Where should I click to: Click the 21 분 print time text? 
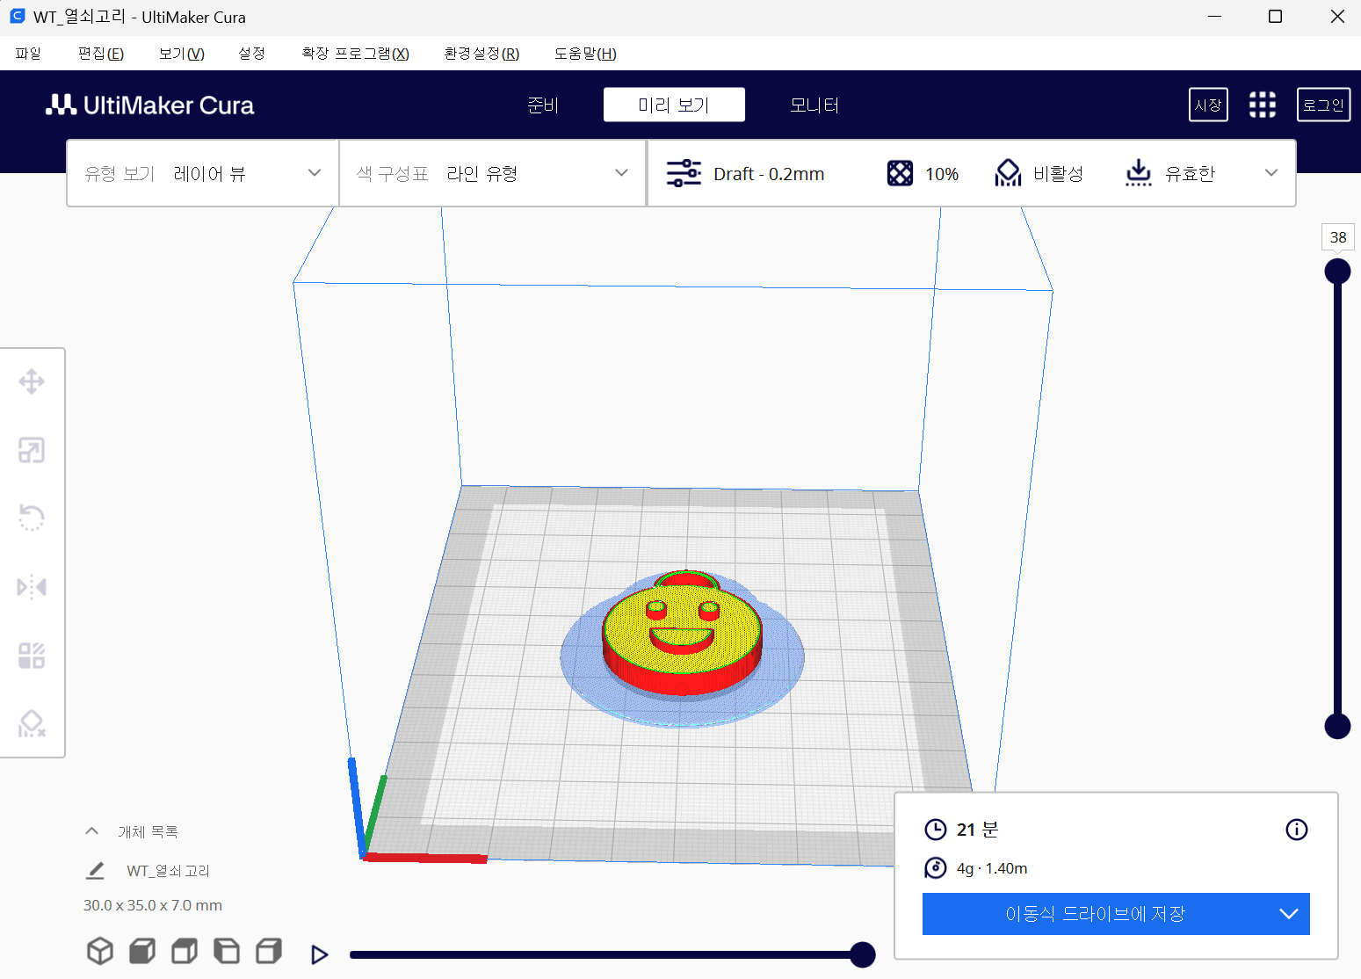[977, 830]
